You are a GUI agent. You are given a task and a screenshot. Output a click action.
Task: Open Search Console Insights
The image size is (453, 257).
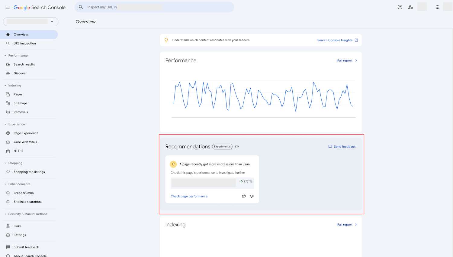[x=335, y=40]
